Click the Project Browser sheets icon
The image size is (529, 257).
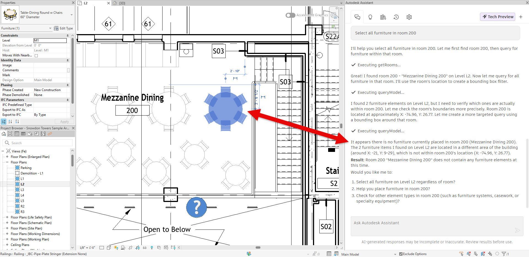[30, 134]
